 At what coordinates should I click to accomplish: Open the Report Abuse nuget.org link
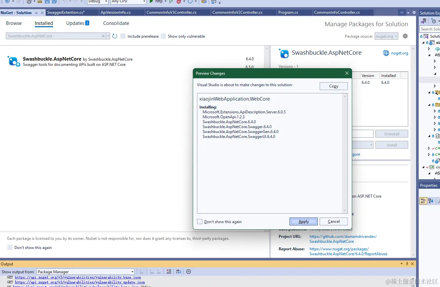click(348, 251)
